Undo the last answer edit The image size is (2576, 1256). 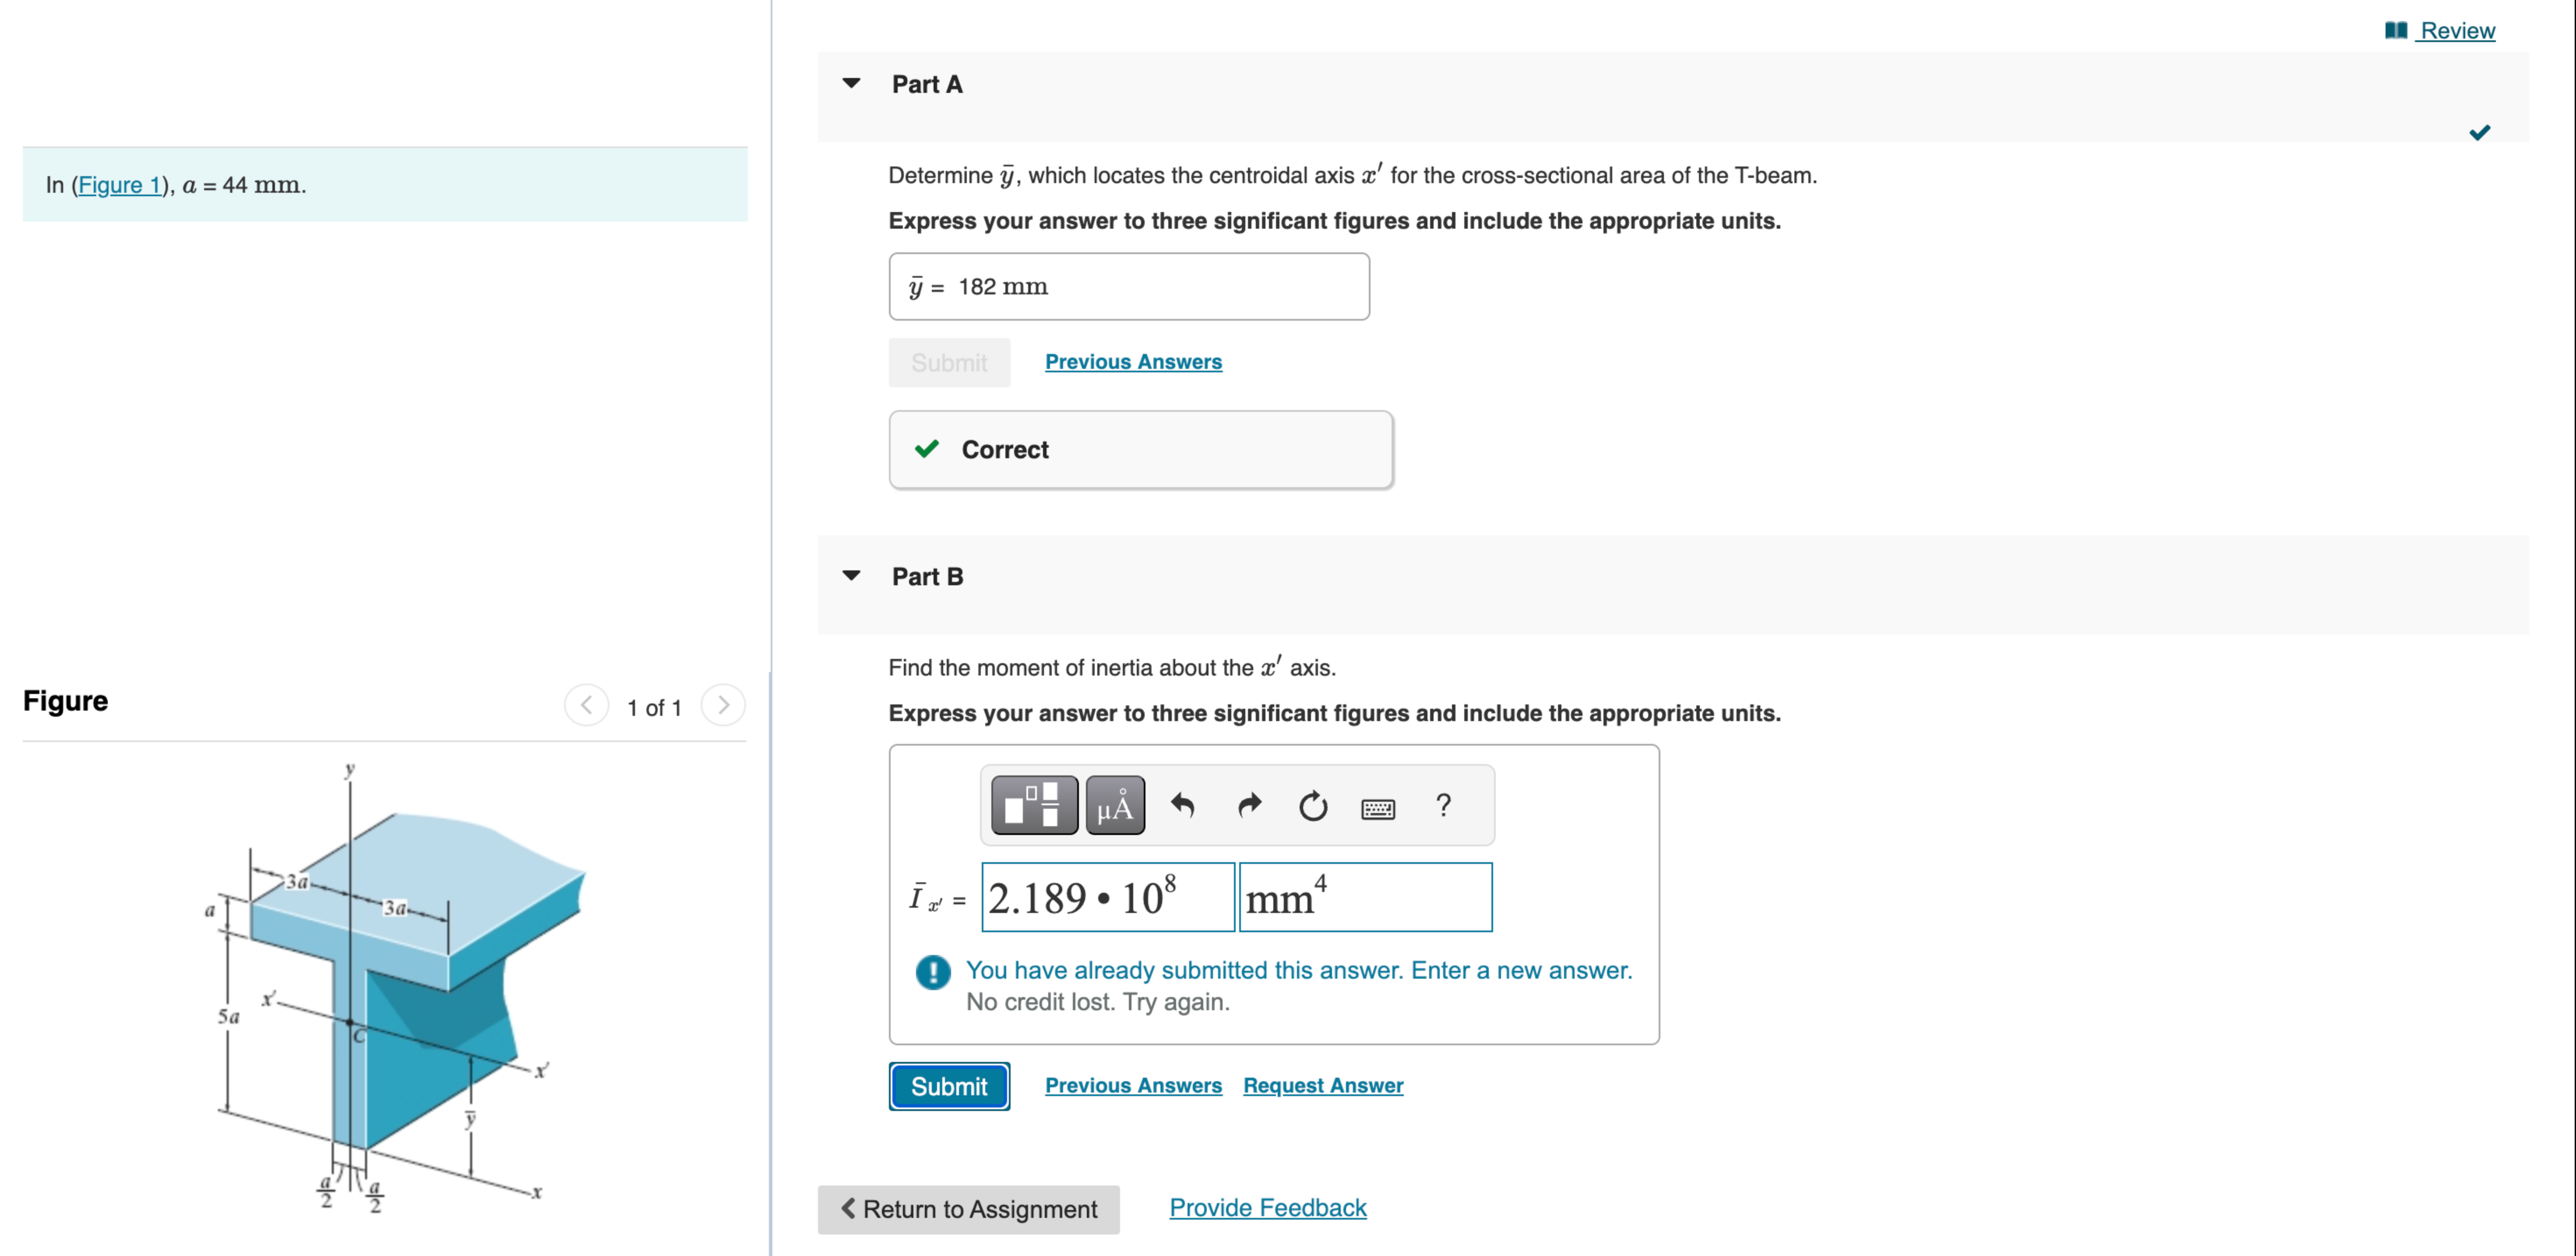click(1183, 806)
